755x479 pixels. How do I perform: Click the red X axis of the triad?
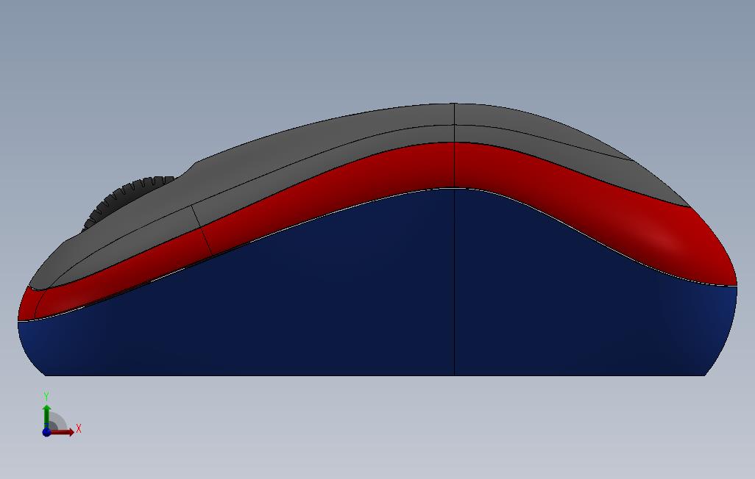(63, 432)
